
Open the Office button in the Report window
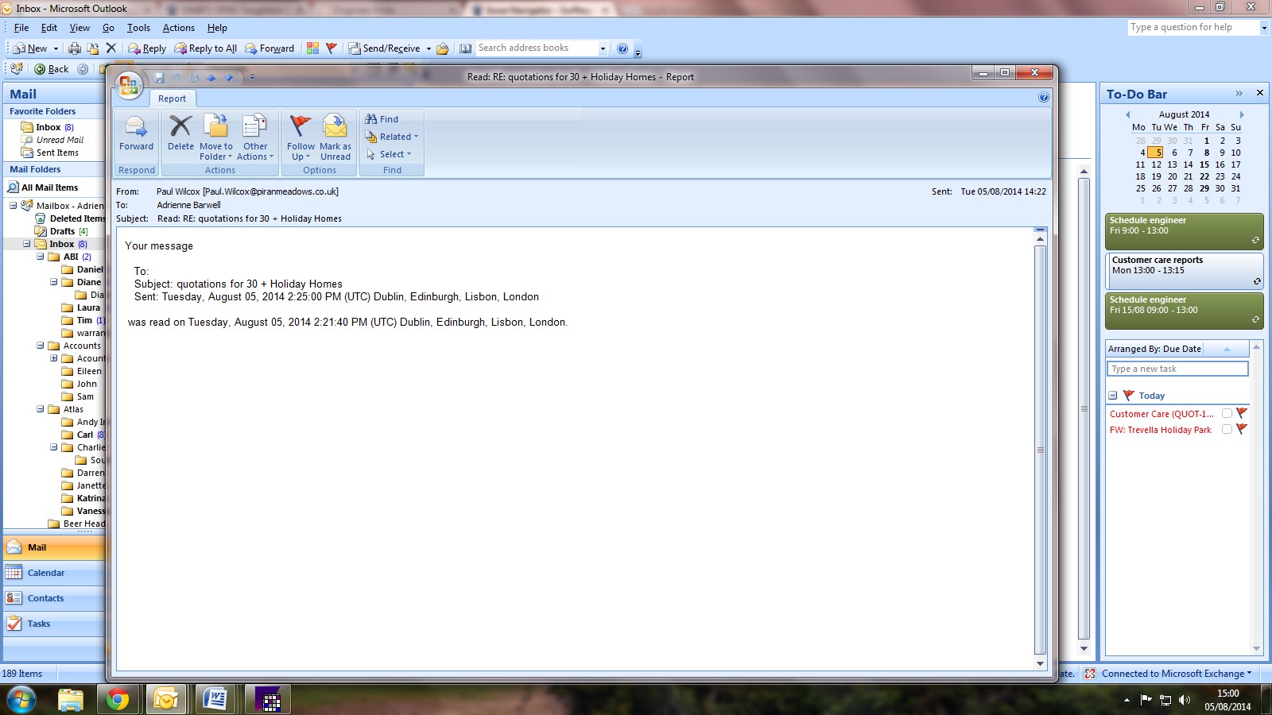coord(129,85)
